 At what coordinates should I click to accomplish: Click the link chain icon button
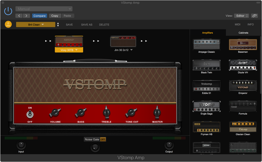pos(254,16)
